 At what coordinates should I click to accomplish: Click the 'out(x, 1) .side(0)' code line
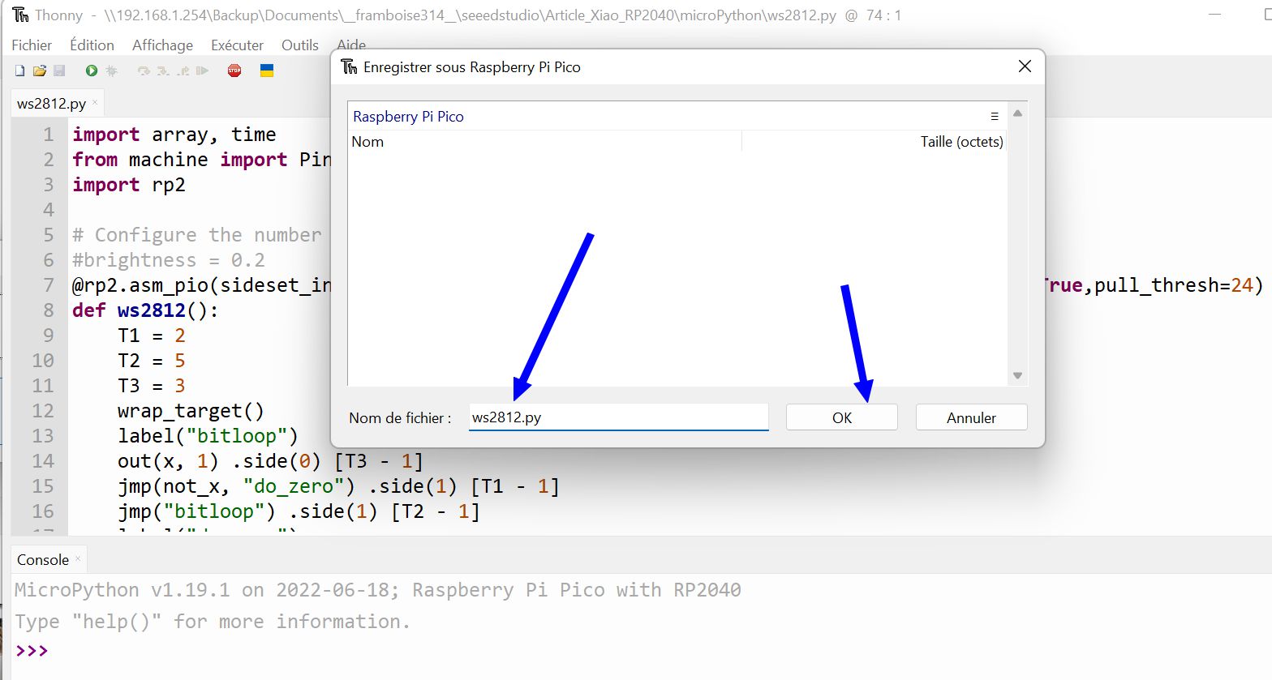click(271, 461)
